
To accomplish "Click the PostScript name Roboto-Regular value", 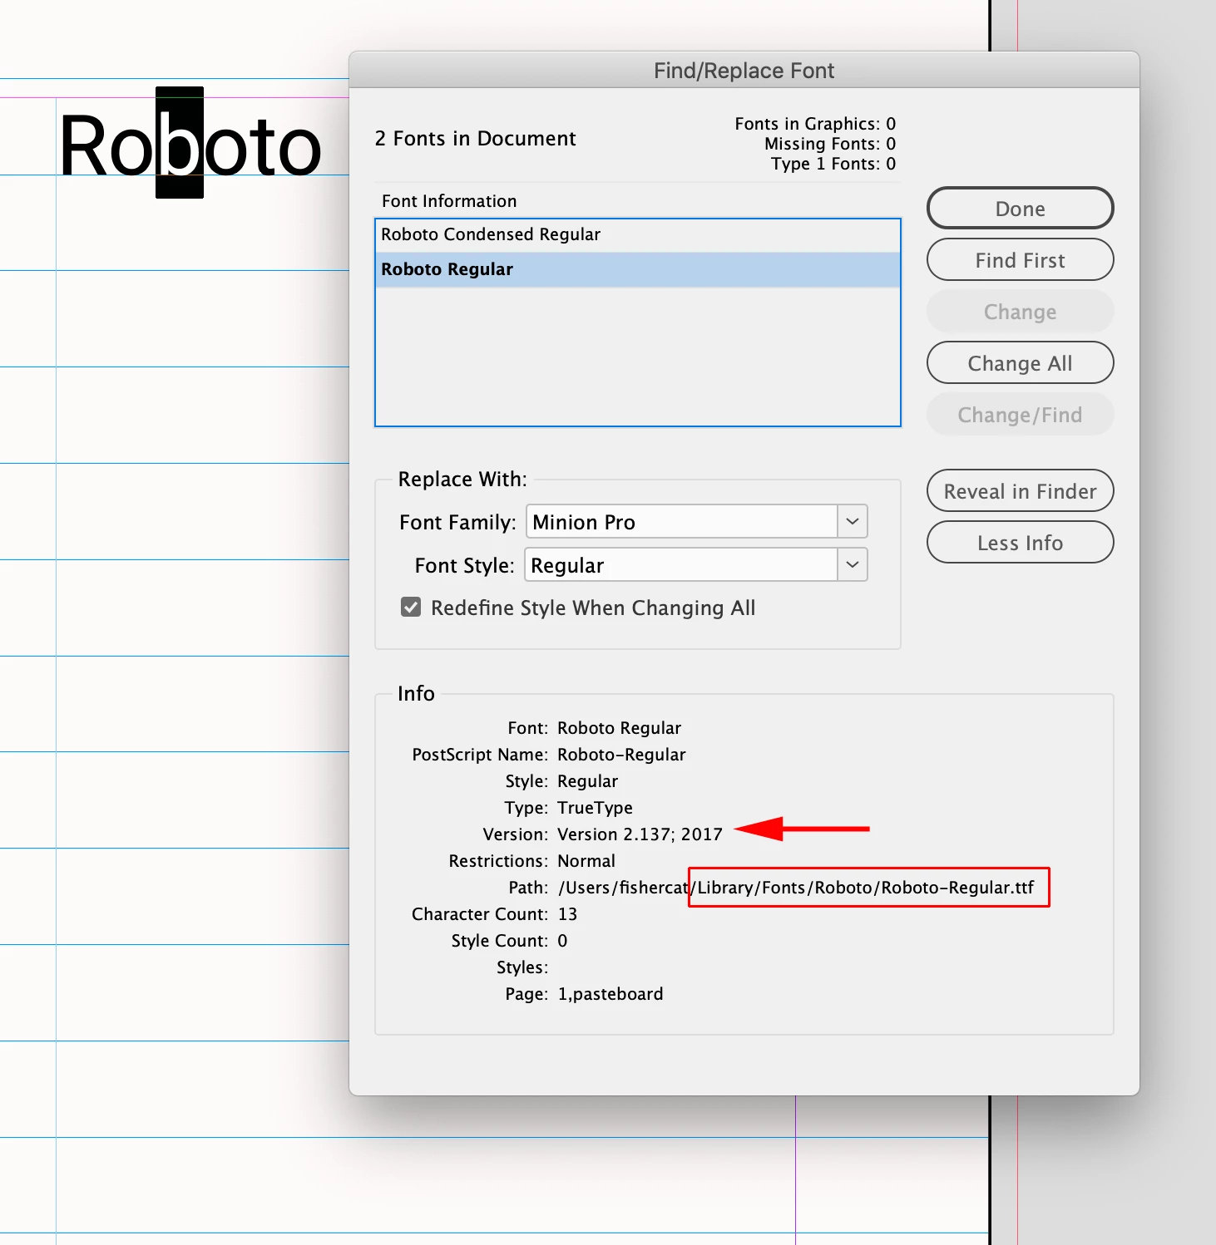I will (621, 755).
